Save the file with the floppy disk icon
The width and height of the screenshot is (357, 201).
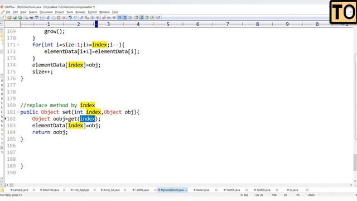pyautogui.click(x=15, y=17)
